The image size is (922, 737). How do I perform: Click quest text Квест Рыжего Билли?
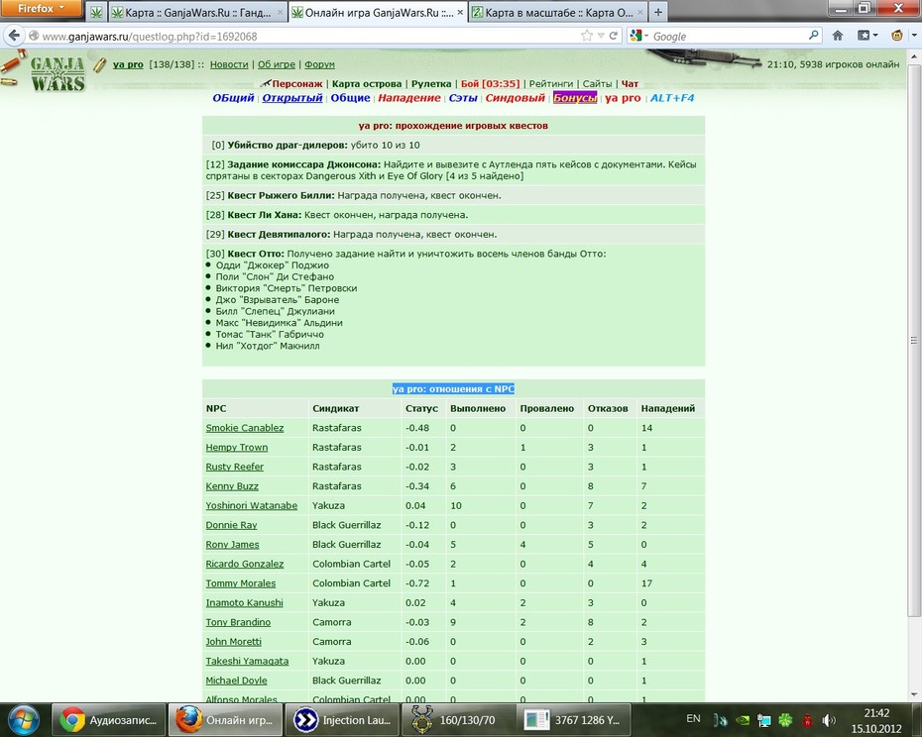click(x=282, y=195)
